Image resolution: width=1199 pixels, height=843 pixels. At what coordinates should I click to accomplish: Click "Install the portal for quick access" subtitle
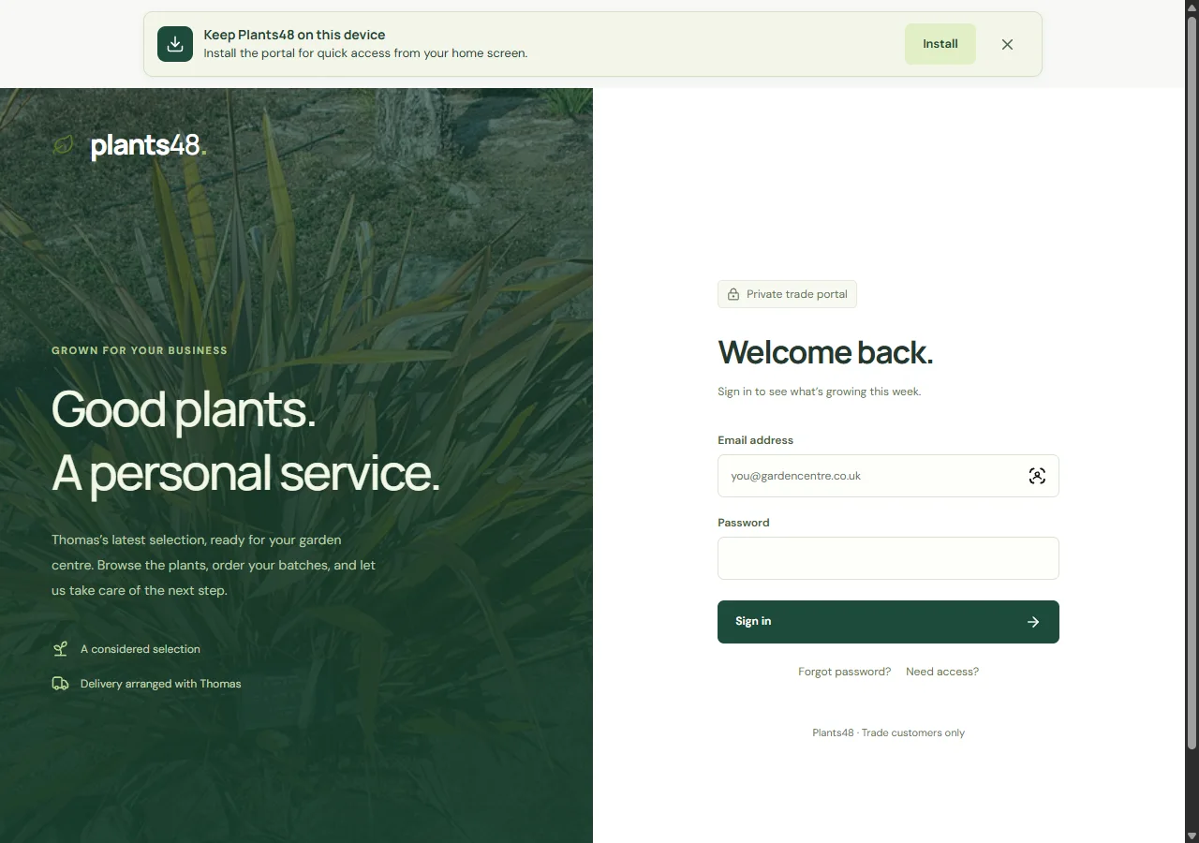pos(365,53)
